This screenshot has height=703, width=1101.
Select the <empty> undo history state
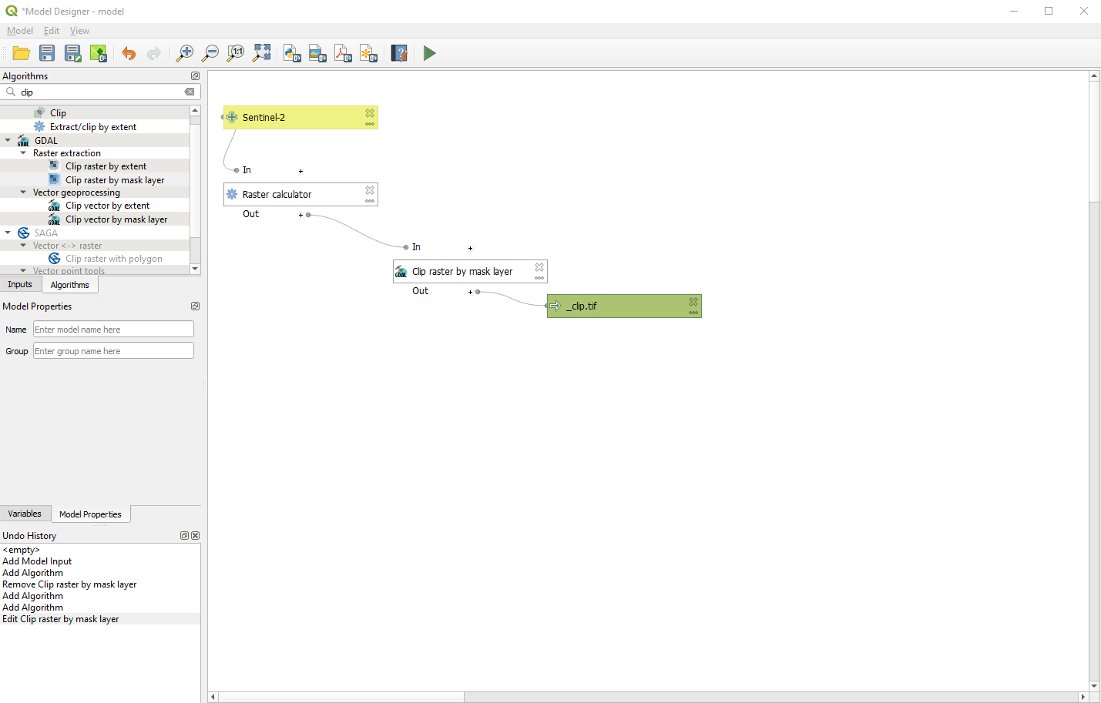pos(21,550)
